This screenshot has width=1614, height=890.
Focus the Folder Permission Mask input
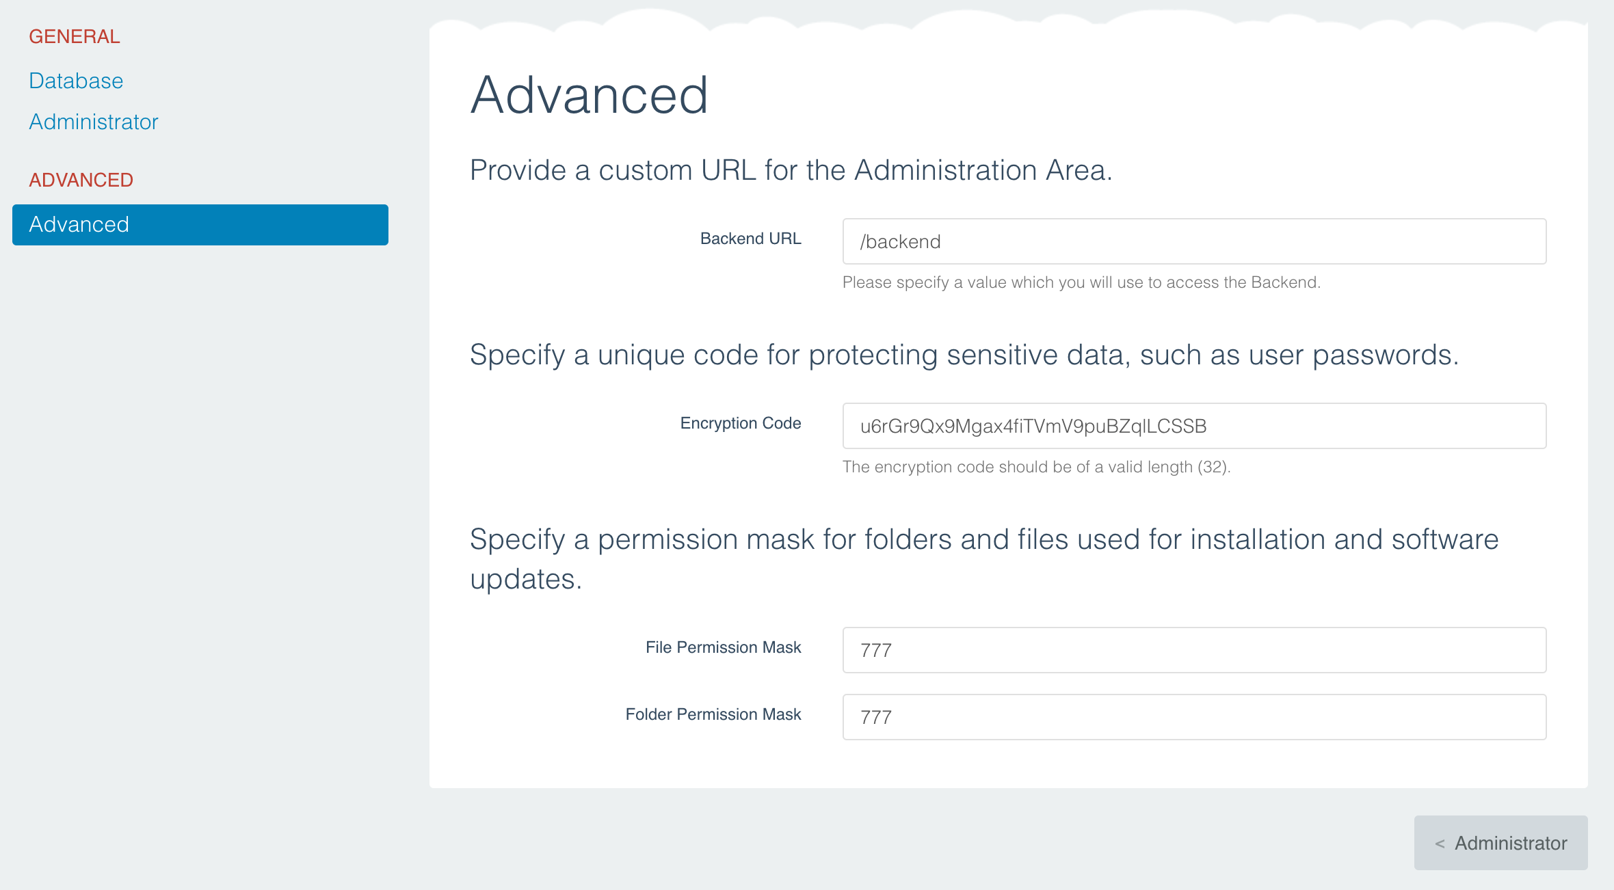coord(1193,717)
